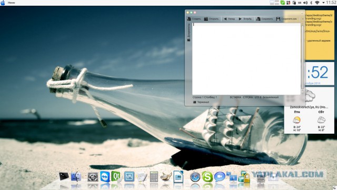
Task: Open the clipboard tray icon
Action: click(x=294, y=3)
